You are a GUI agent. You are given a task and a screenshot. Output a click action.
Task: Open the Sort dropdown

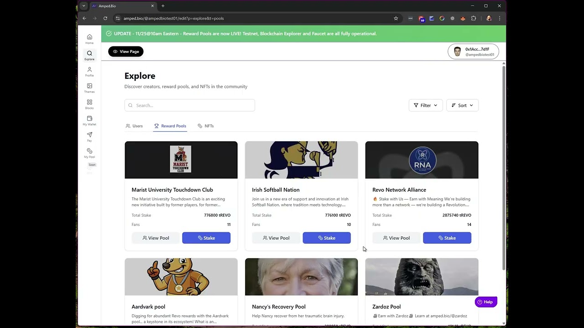462,105
